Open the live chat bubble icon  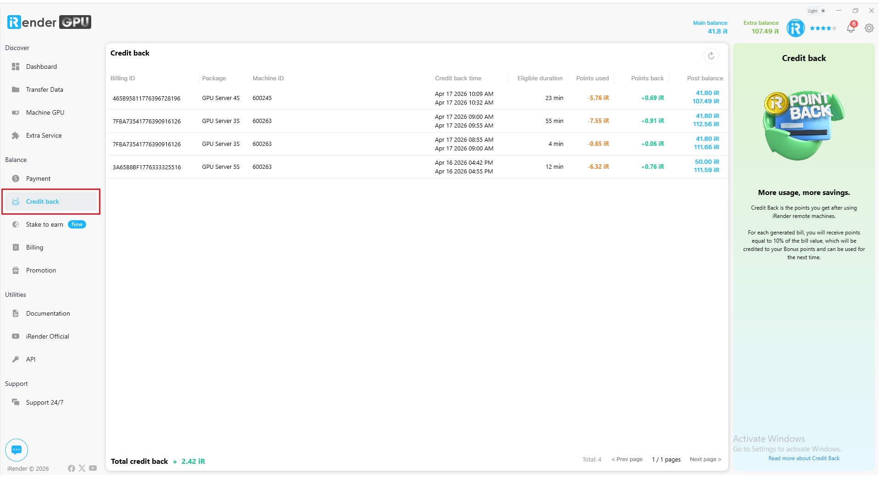point(17,450)
